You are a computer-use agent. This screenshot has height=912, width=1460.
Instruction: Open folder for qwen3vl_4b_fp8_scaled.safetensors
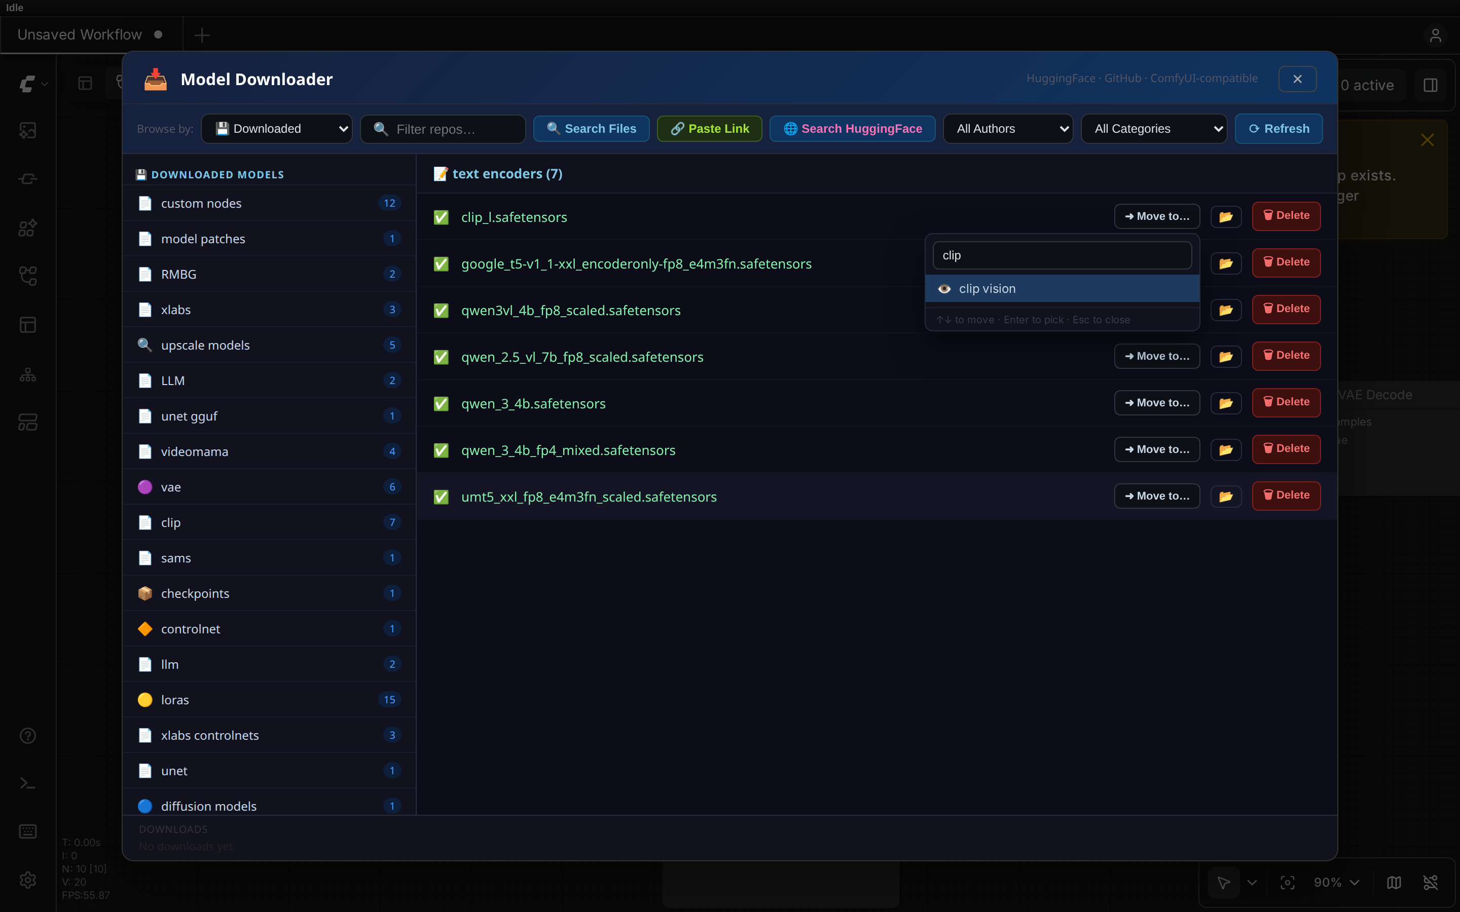1225,310
